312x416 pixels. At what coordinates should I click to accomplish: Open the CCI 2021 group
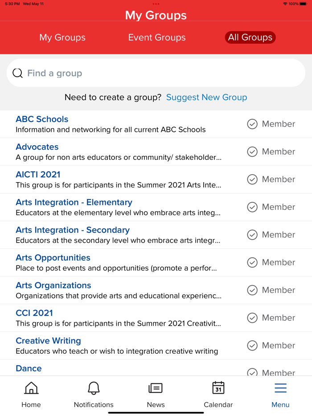click(34, 313)
